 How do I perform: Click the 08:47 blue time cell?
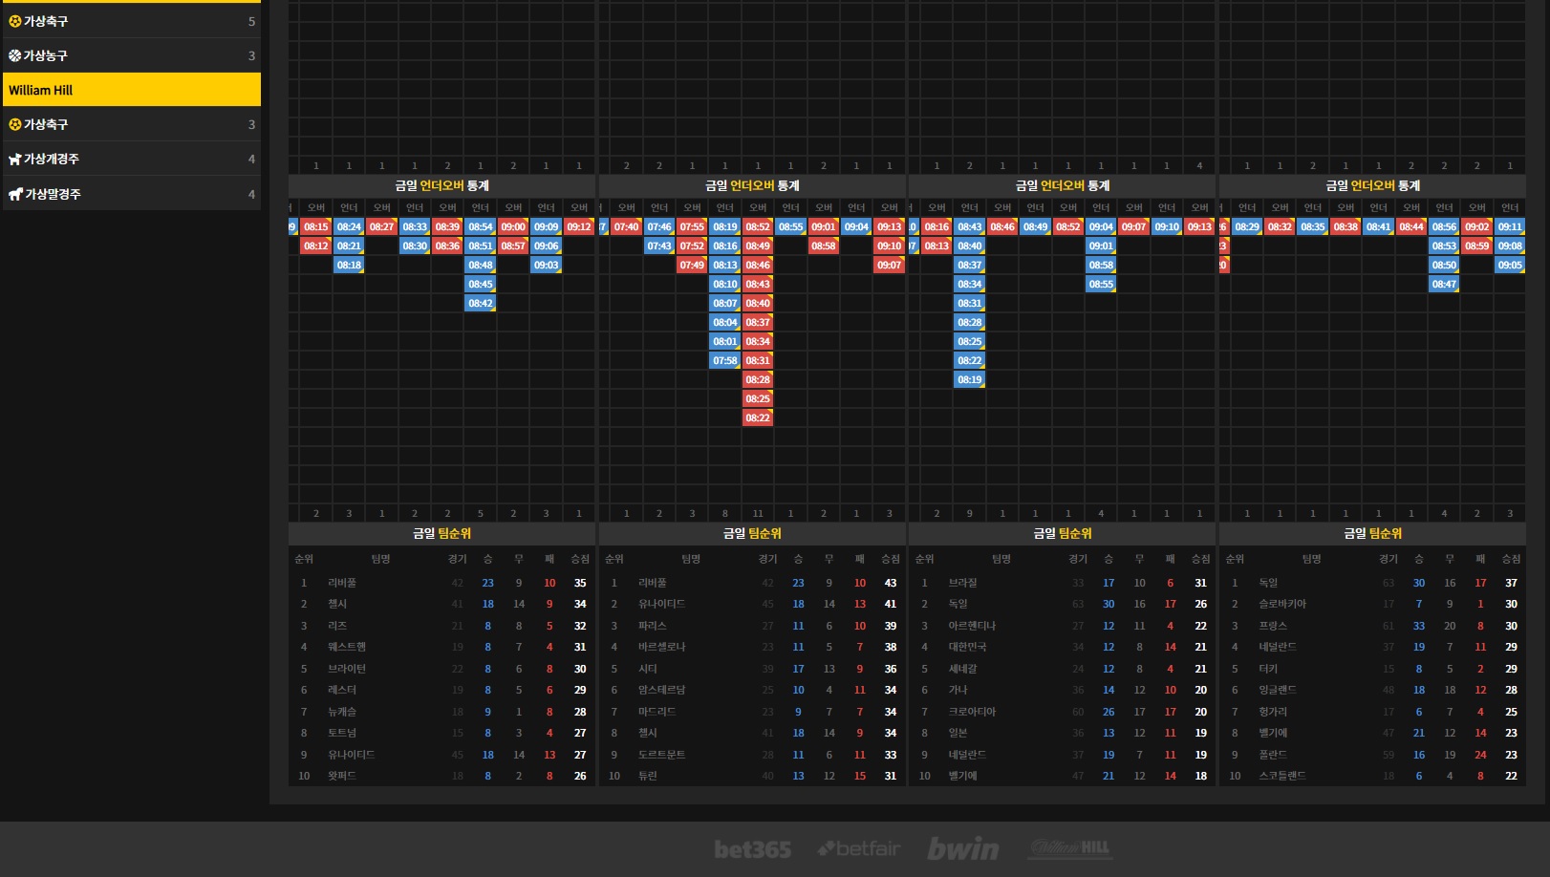(1444, 285)
